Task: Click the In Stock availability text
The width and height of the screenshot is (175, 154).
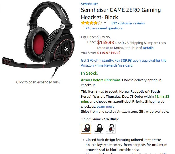Action: [90, 73]
